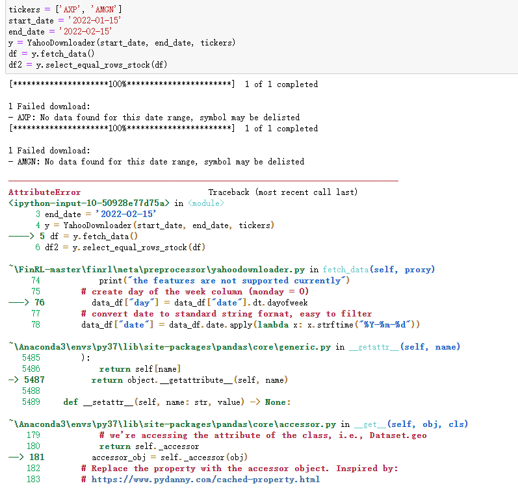Click the df2 select_equal_rows_stock line in input cell
Screen dimensions: 518x490
coord(88,65)
